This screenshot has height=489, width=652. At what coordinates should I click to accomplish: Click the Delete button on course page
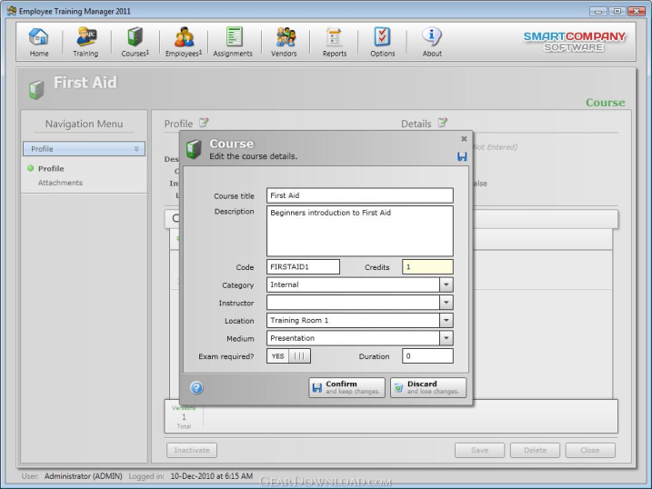(536, 450)
